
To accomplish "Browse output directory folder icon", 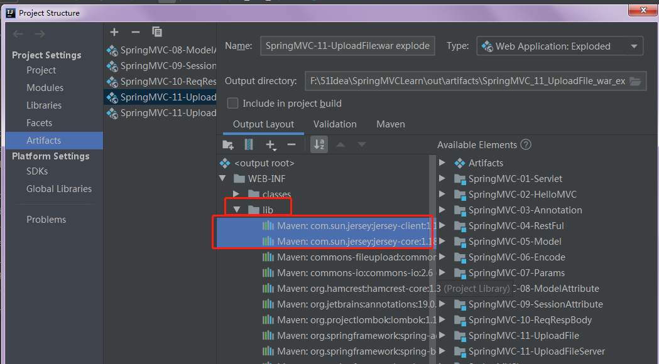I will pyautogui.click(x=635, y=81).
